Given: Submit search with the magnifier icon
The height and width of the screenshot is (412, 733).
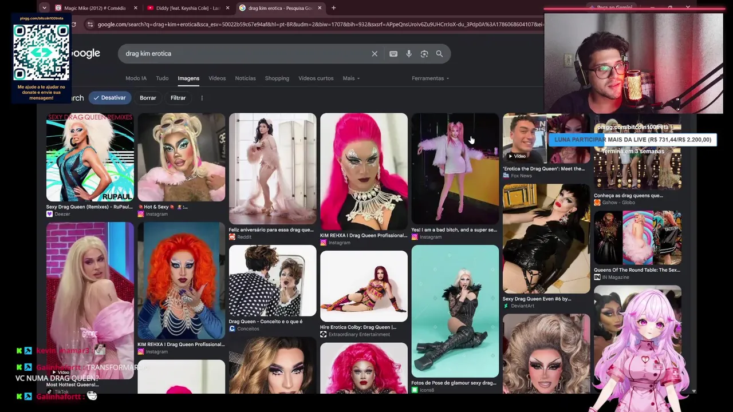Looking at the screenshot, I should point(439,54).
